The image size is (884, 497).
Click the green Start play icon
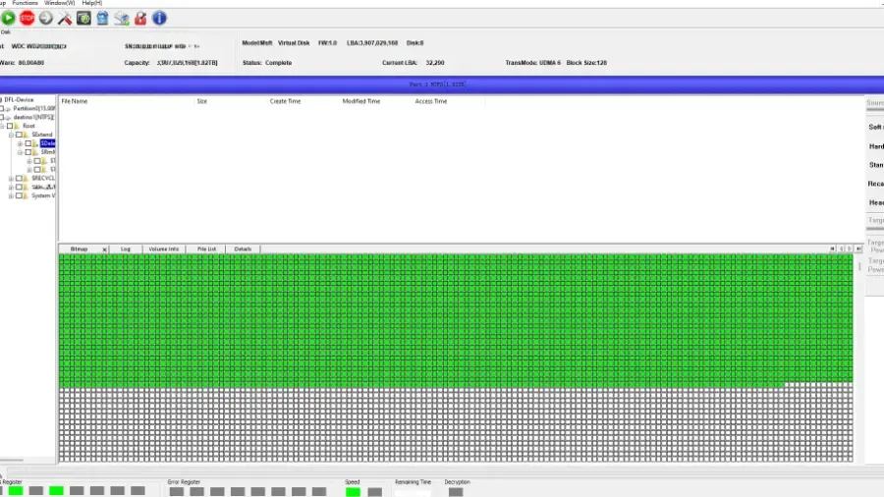click(x=8, y=18)
